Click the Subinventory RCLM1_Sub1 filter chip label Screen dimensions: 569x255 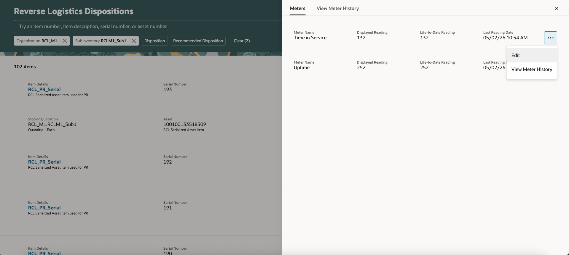[101, 41]
